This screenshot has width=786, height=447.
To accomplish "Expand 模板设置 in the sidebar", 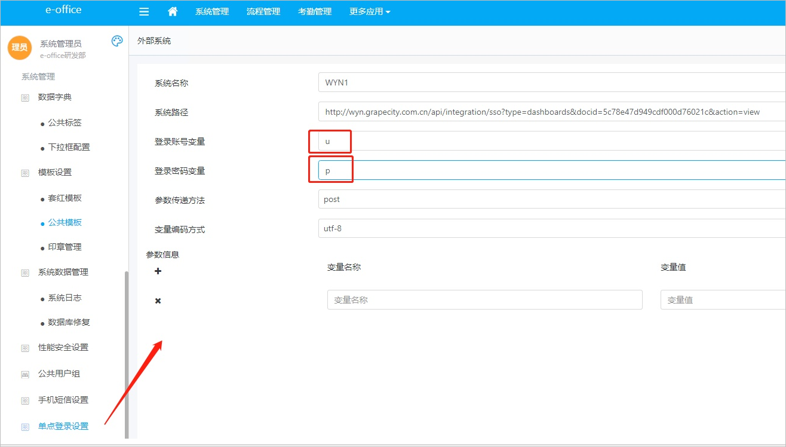I will click(55, 172).
